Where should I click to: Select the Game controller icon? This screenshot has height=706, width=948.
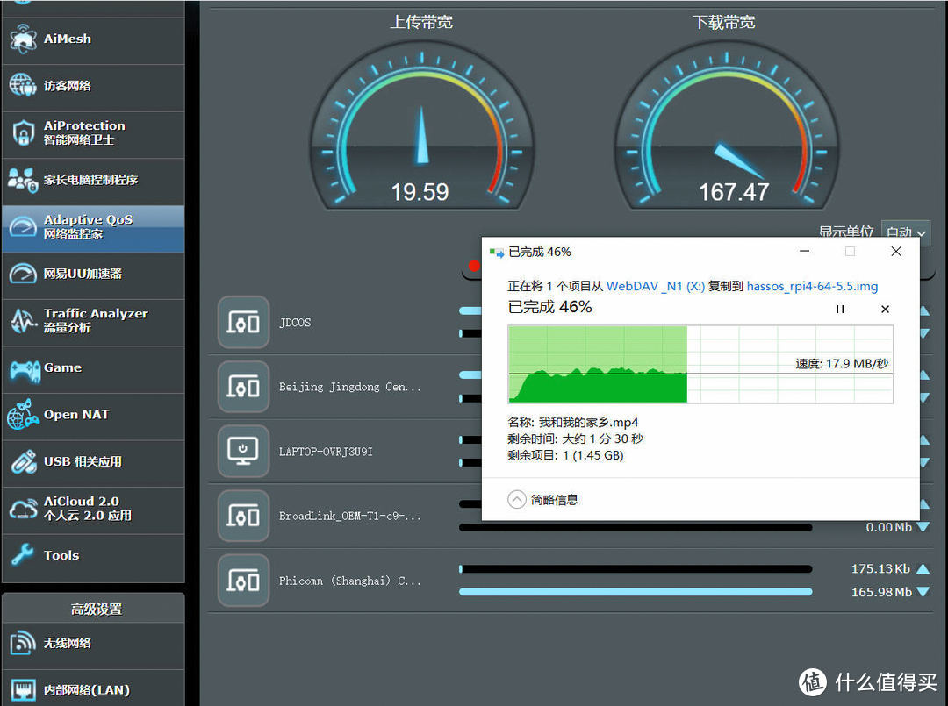[23, 368]
